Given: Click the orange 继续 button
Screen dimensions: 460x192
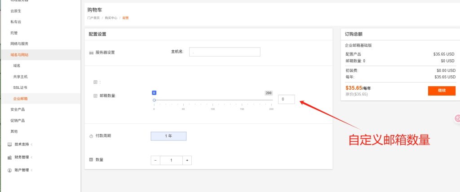Looking at the screenshot, I should [x=442, y=91].
